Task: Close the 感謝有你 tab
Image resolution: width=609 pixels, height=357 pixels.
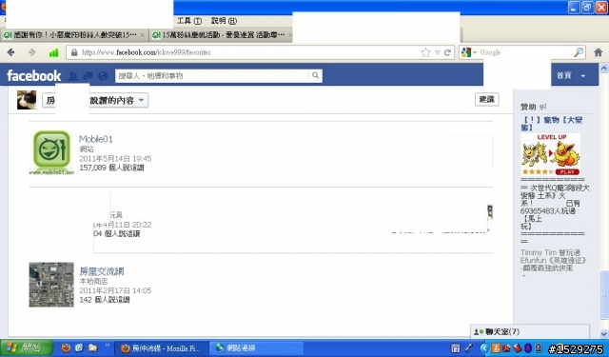Action: click(x=142, y=35)
